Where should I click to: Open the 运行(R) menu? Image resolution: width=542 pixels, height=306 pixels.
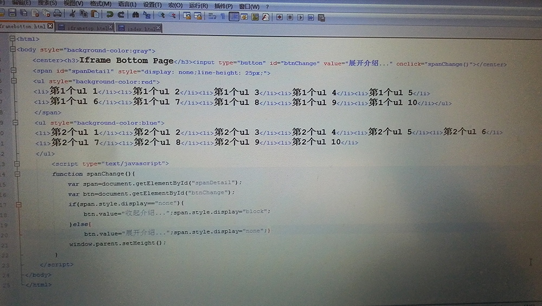(198, 5)
